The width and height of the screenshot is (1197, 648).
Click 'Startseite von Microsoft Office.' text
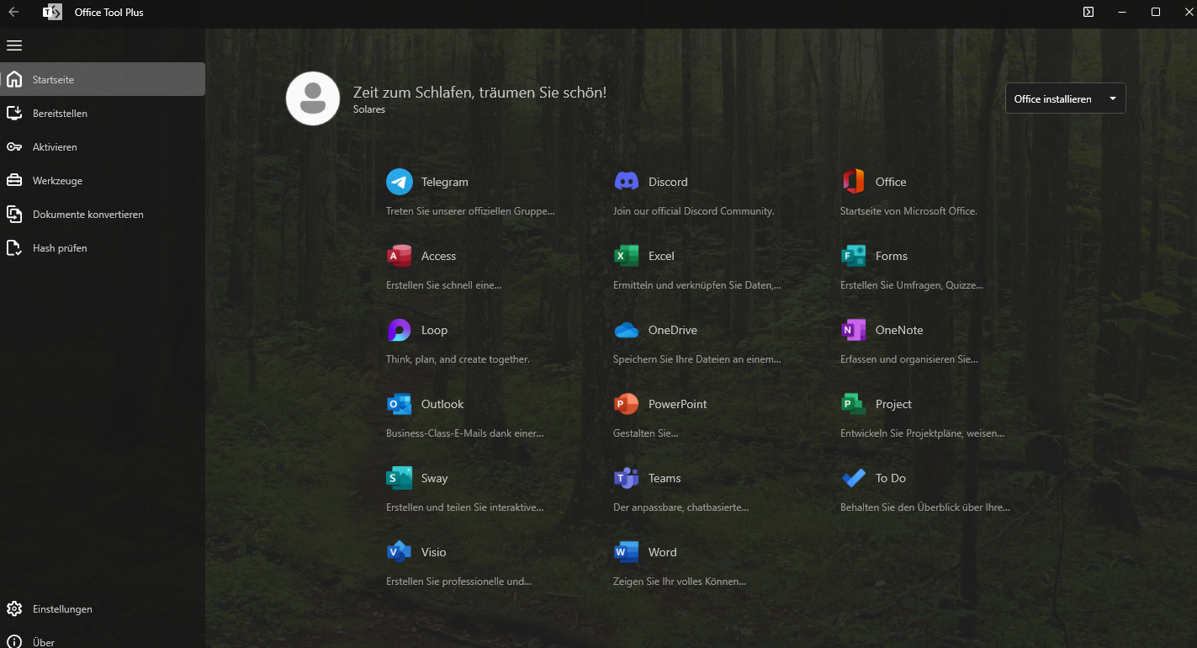[x=908, y=211]
